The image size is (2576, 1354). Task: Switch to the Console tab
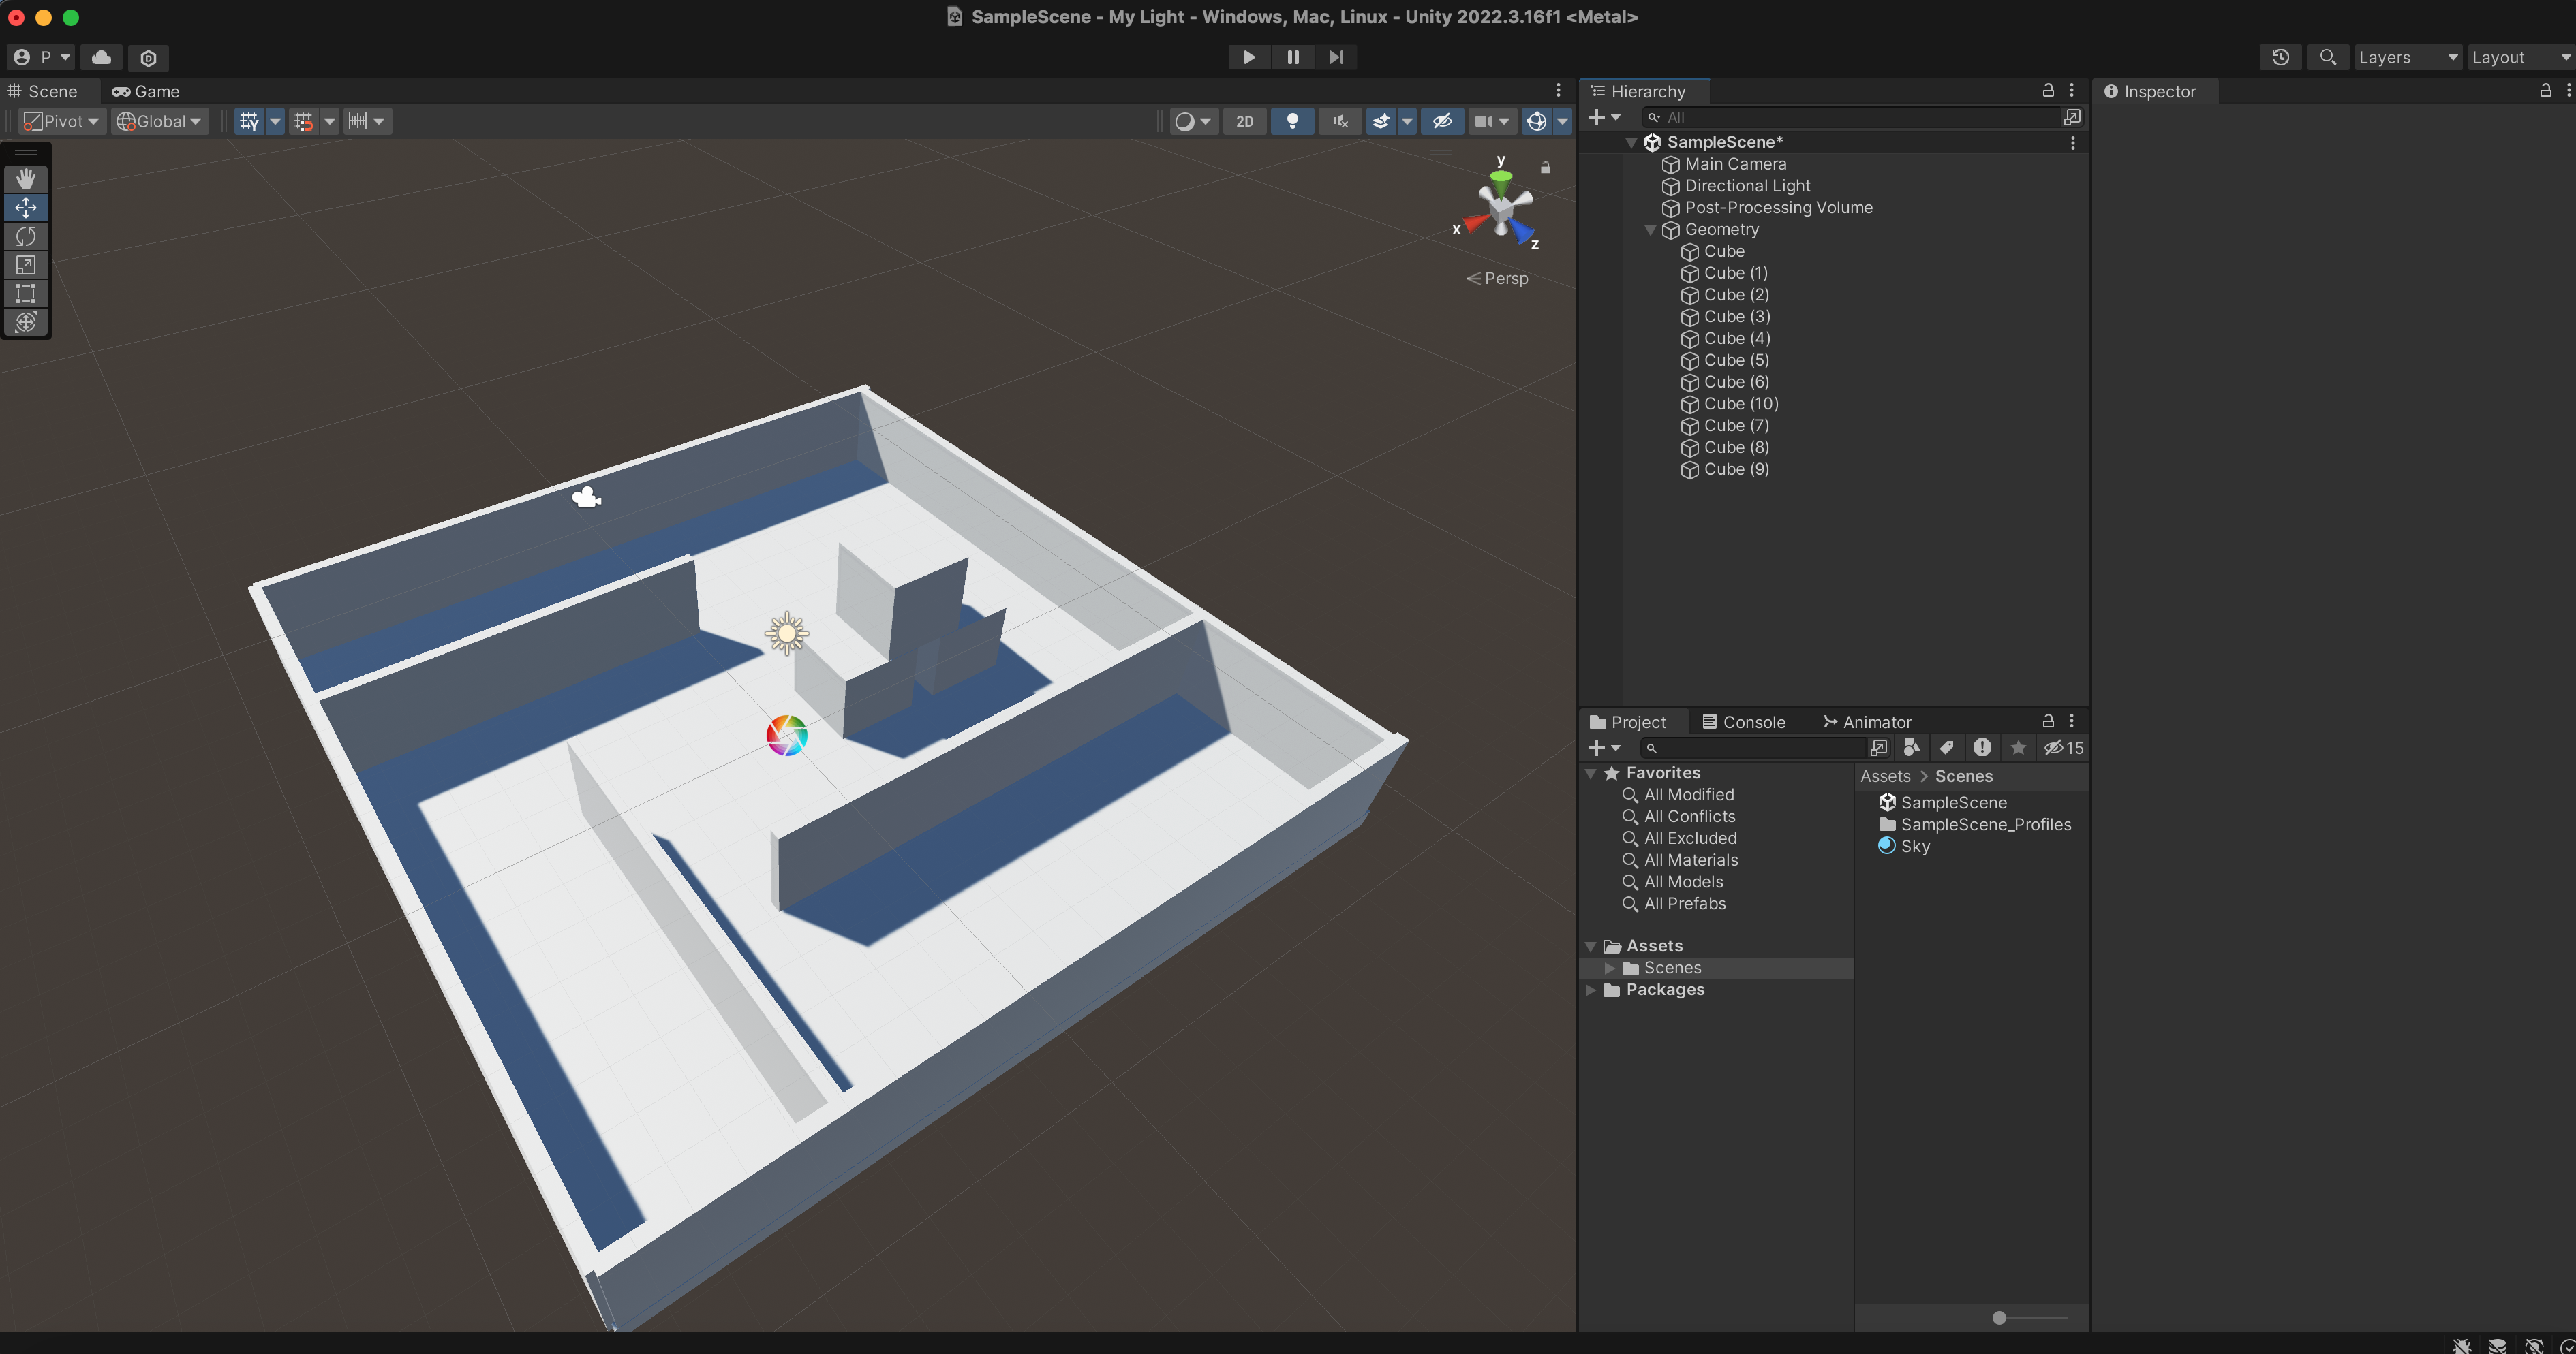(1744, 721)
